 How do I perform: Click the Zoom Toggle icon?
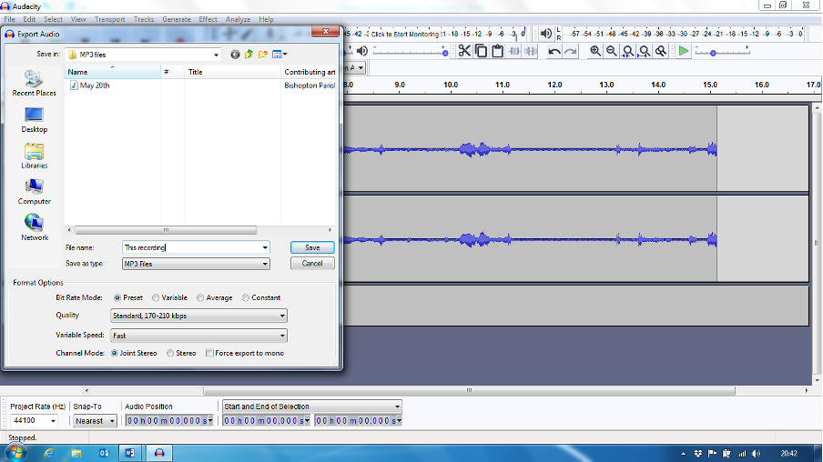pyautogui.click(x=661, y=51)
